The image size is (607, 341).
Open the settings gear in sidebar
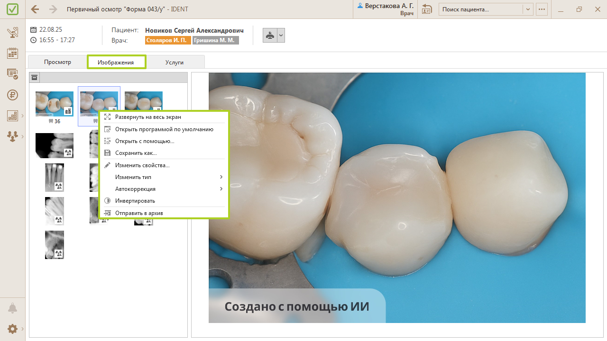pyautogui.click(x=13, y=329)
